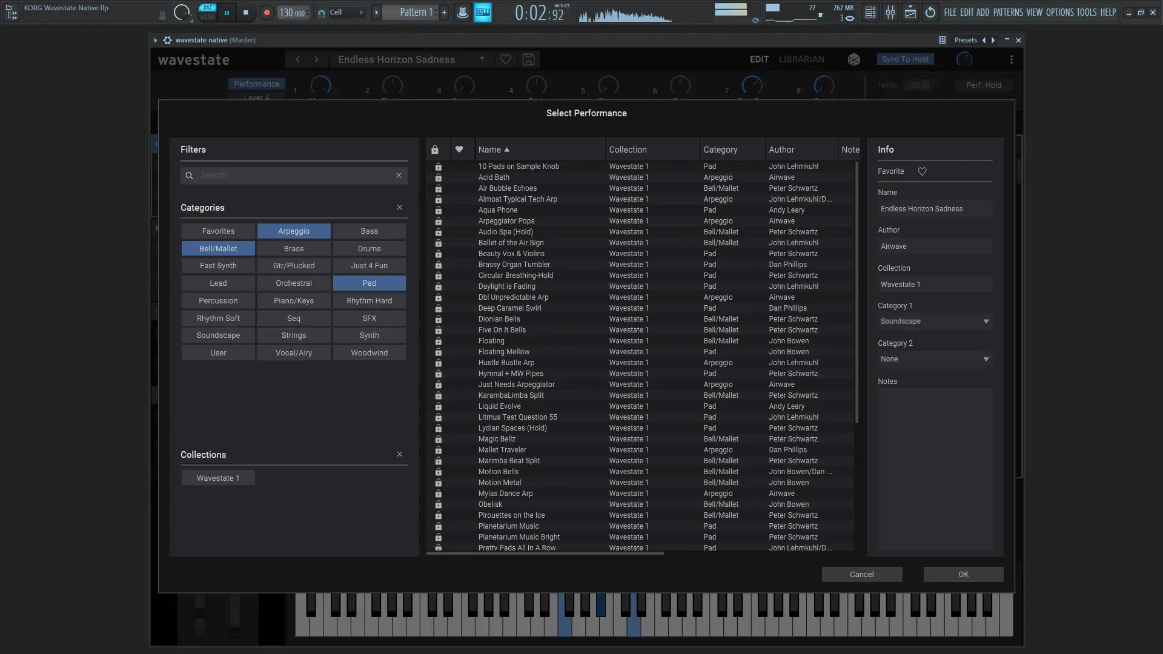The image size is (1163, 654).
Task: Click the heart favorite icon beside preset name
Action: tap(505, 59)
